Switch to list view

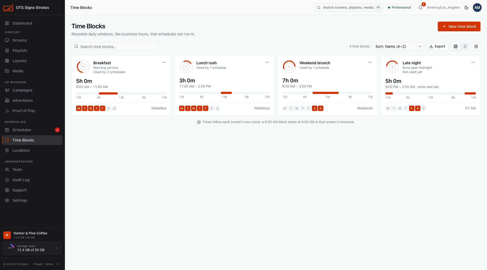[x=465, y=46]
